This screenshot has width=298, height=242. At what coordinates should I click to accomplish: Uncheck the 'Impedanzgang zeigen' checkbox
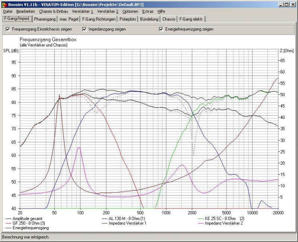pyautogui.click(x=85, y=29)
